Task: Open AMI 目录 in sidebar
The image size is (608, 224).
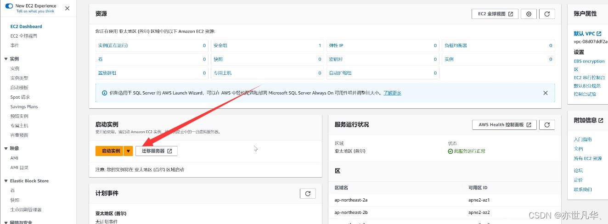Action: coord(19,168)
